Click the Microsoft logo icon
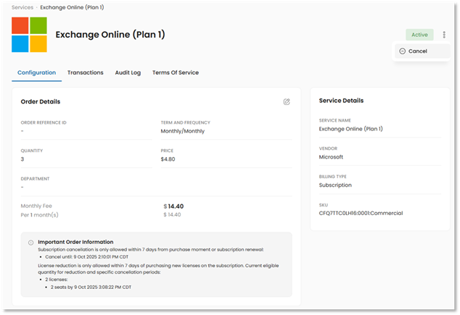The height and width of the screenshot is (315, 460). coord(29,35)
